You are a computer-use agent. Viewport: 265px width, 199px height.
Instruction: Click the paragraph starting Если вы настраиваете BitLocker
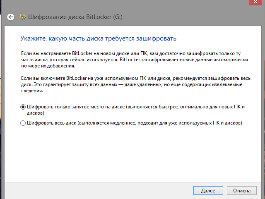pyautogui.click(x=135, y=60)
